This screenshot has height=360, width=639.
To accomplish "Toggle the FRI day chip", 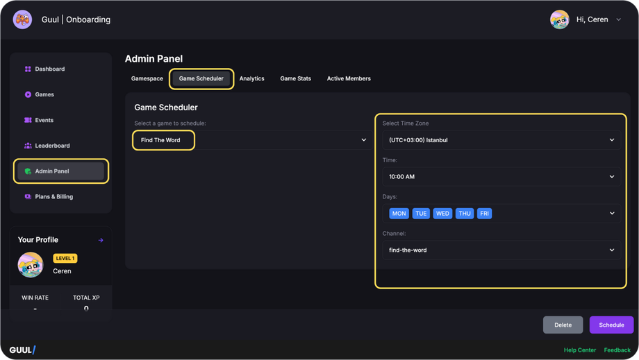I will coord(484,214).
